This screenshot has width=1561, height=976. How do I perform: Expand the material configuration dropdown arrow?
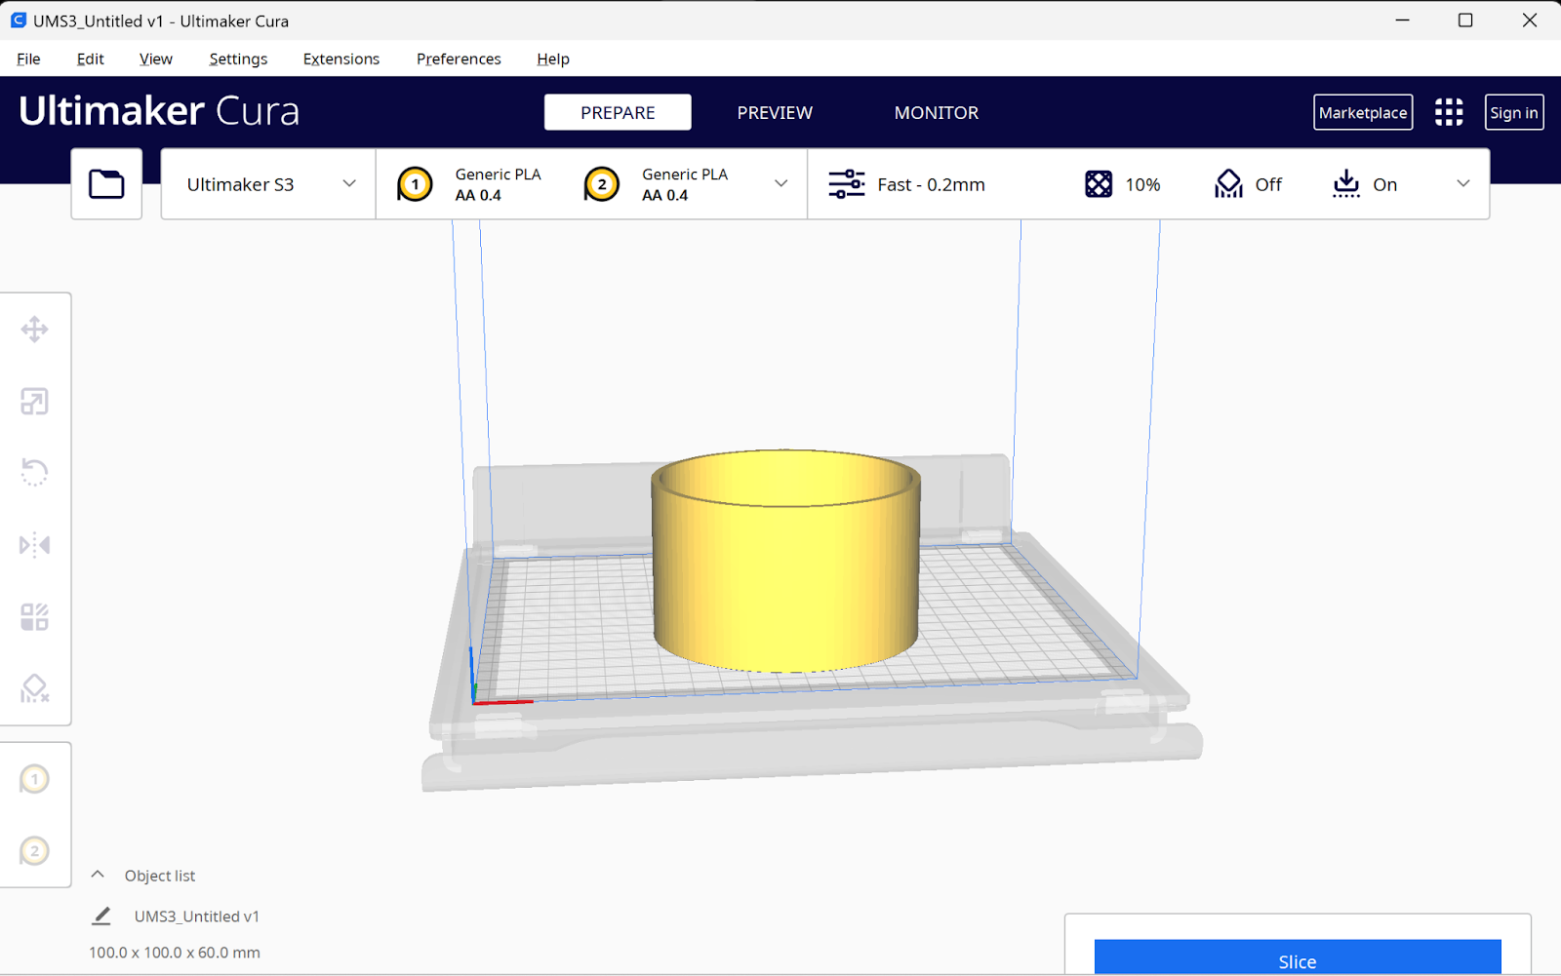pos(780,183)
